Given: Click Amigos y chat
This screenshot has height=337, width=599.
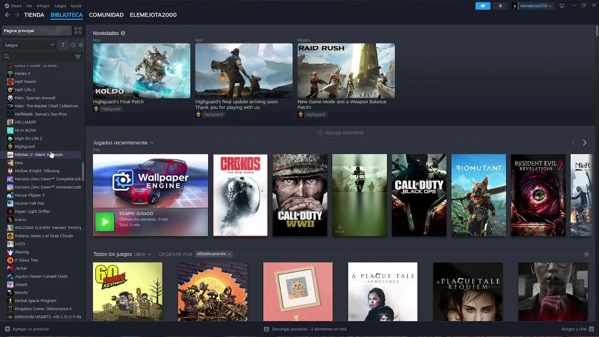Looking at the screenshot, I should coord(574,329).
